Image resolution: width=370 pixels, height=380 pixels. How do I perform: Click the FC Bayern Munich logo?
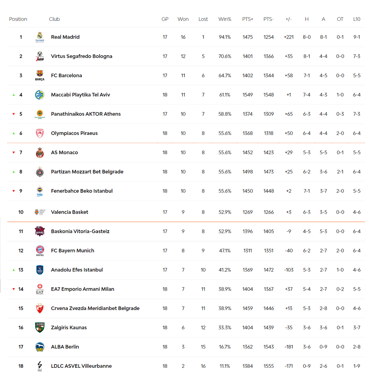click(x=40, y=251)
